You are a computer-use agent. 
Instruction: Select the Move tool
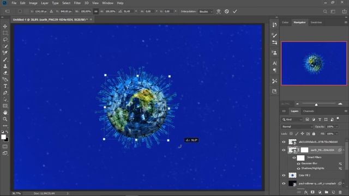(x=5, y=26)
